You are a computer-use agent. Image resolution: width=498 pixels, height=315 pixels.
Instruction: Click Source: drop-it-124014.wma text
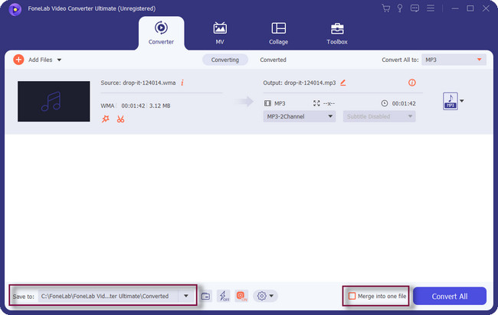point(138,83)
